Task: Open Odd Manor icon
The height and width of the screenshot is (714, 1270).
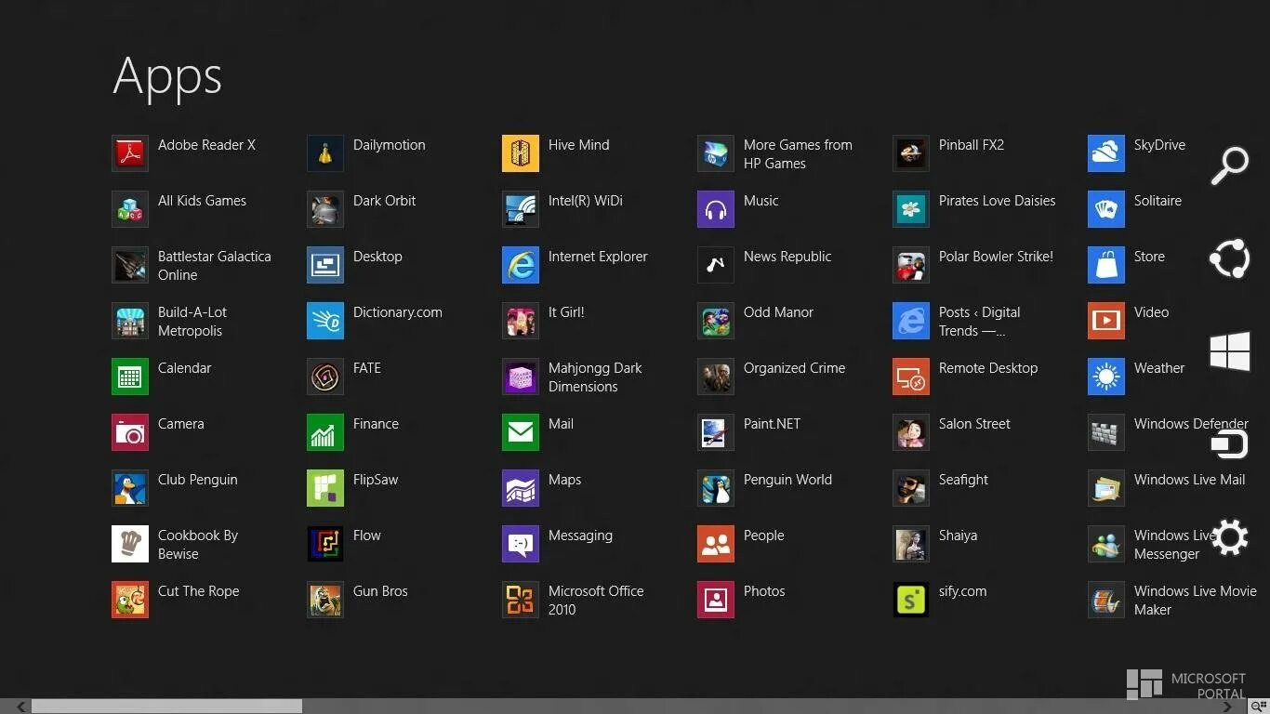Action: coord(716,321)
